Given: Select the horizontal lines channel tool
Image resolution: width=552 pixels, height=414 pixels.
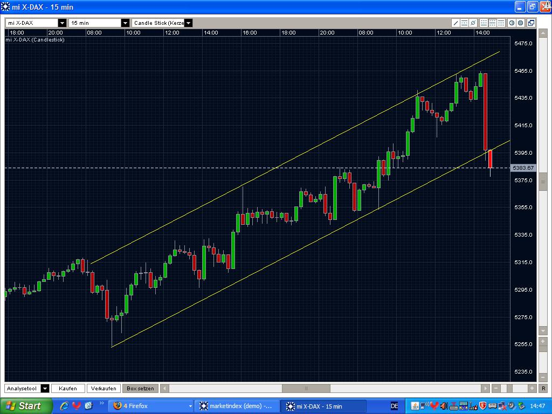Looking at the screenshot, I should point(464,23).
